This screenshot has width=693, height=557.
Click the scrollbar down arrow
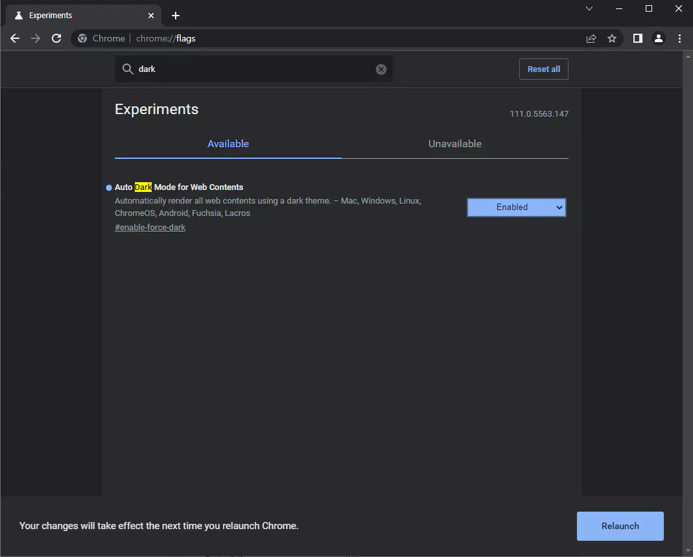pyautogui.click(x=688, y=551)
